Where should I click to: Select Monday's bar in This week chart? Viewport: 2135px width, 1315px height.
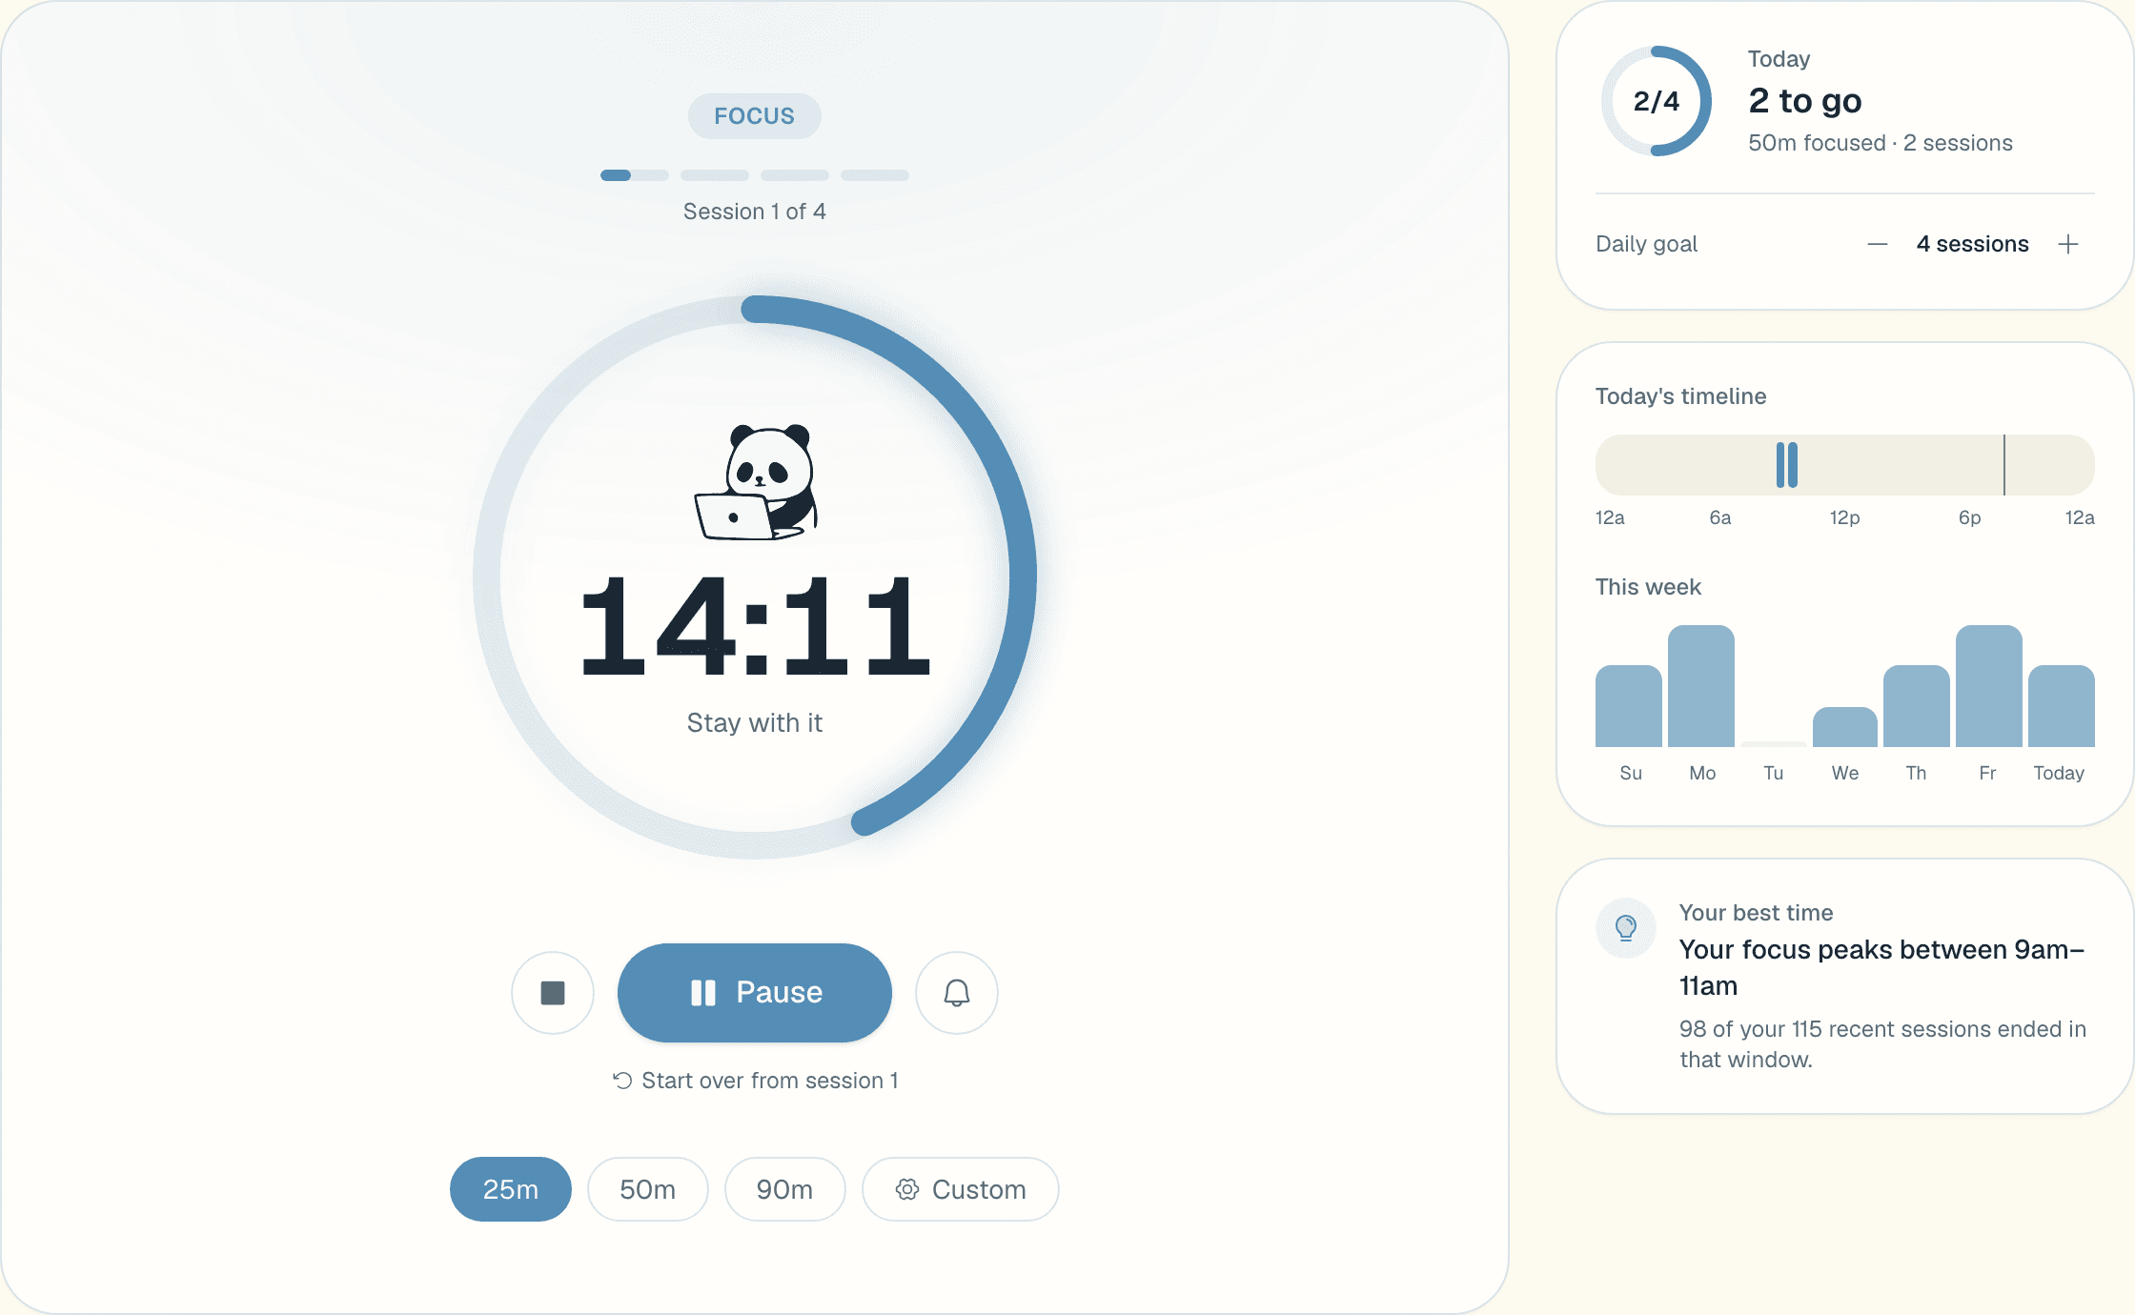tap(1701, 686)
